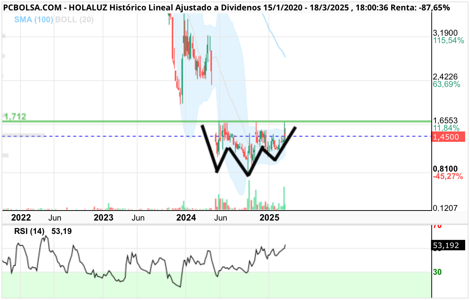This screenshot has height=300, width=470.
Task: Select the 2025 label on the time axis
Action: tap(270, 217)
